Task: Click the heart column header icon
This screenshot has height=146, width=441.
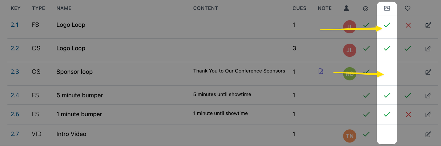Action: 408,8
